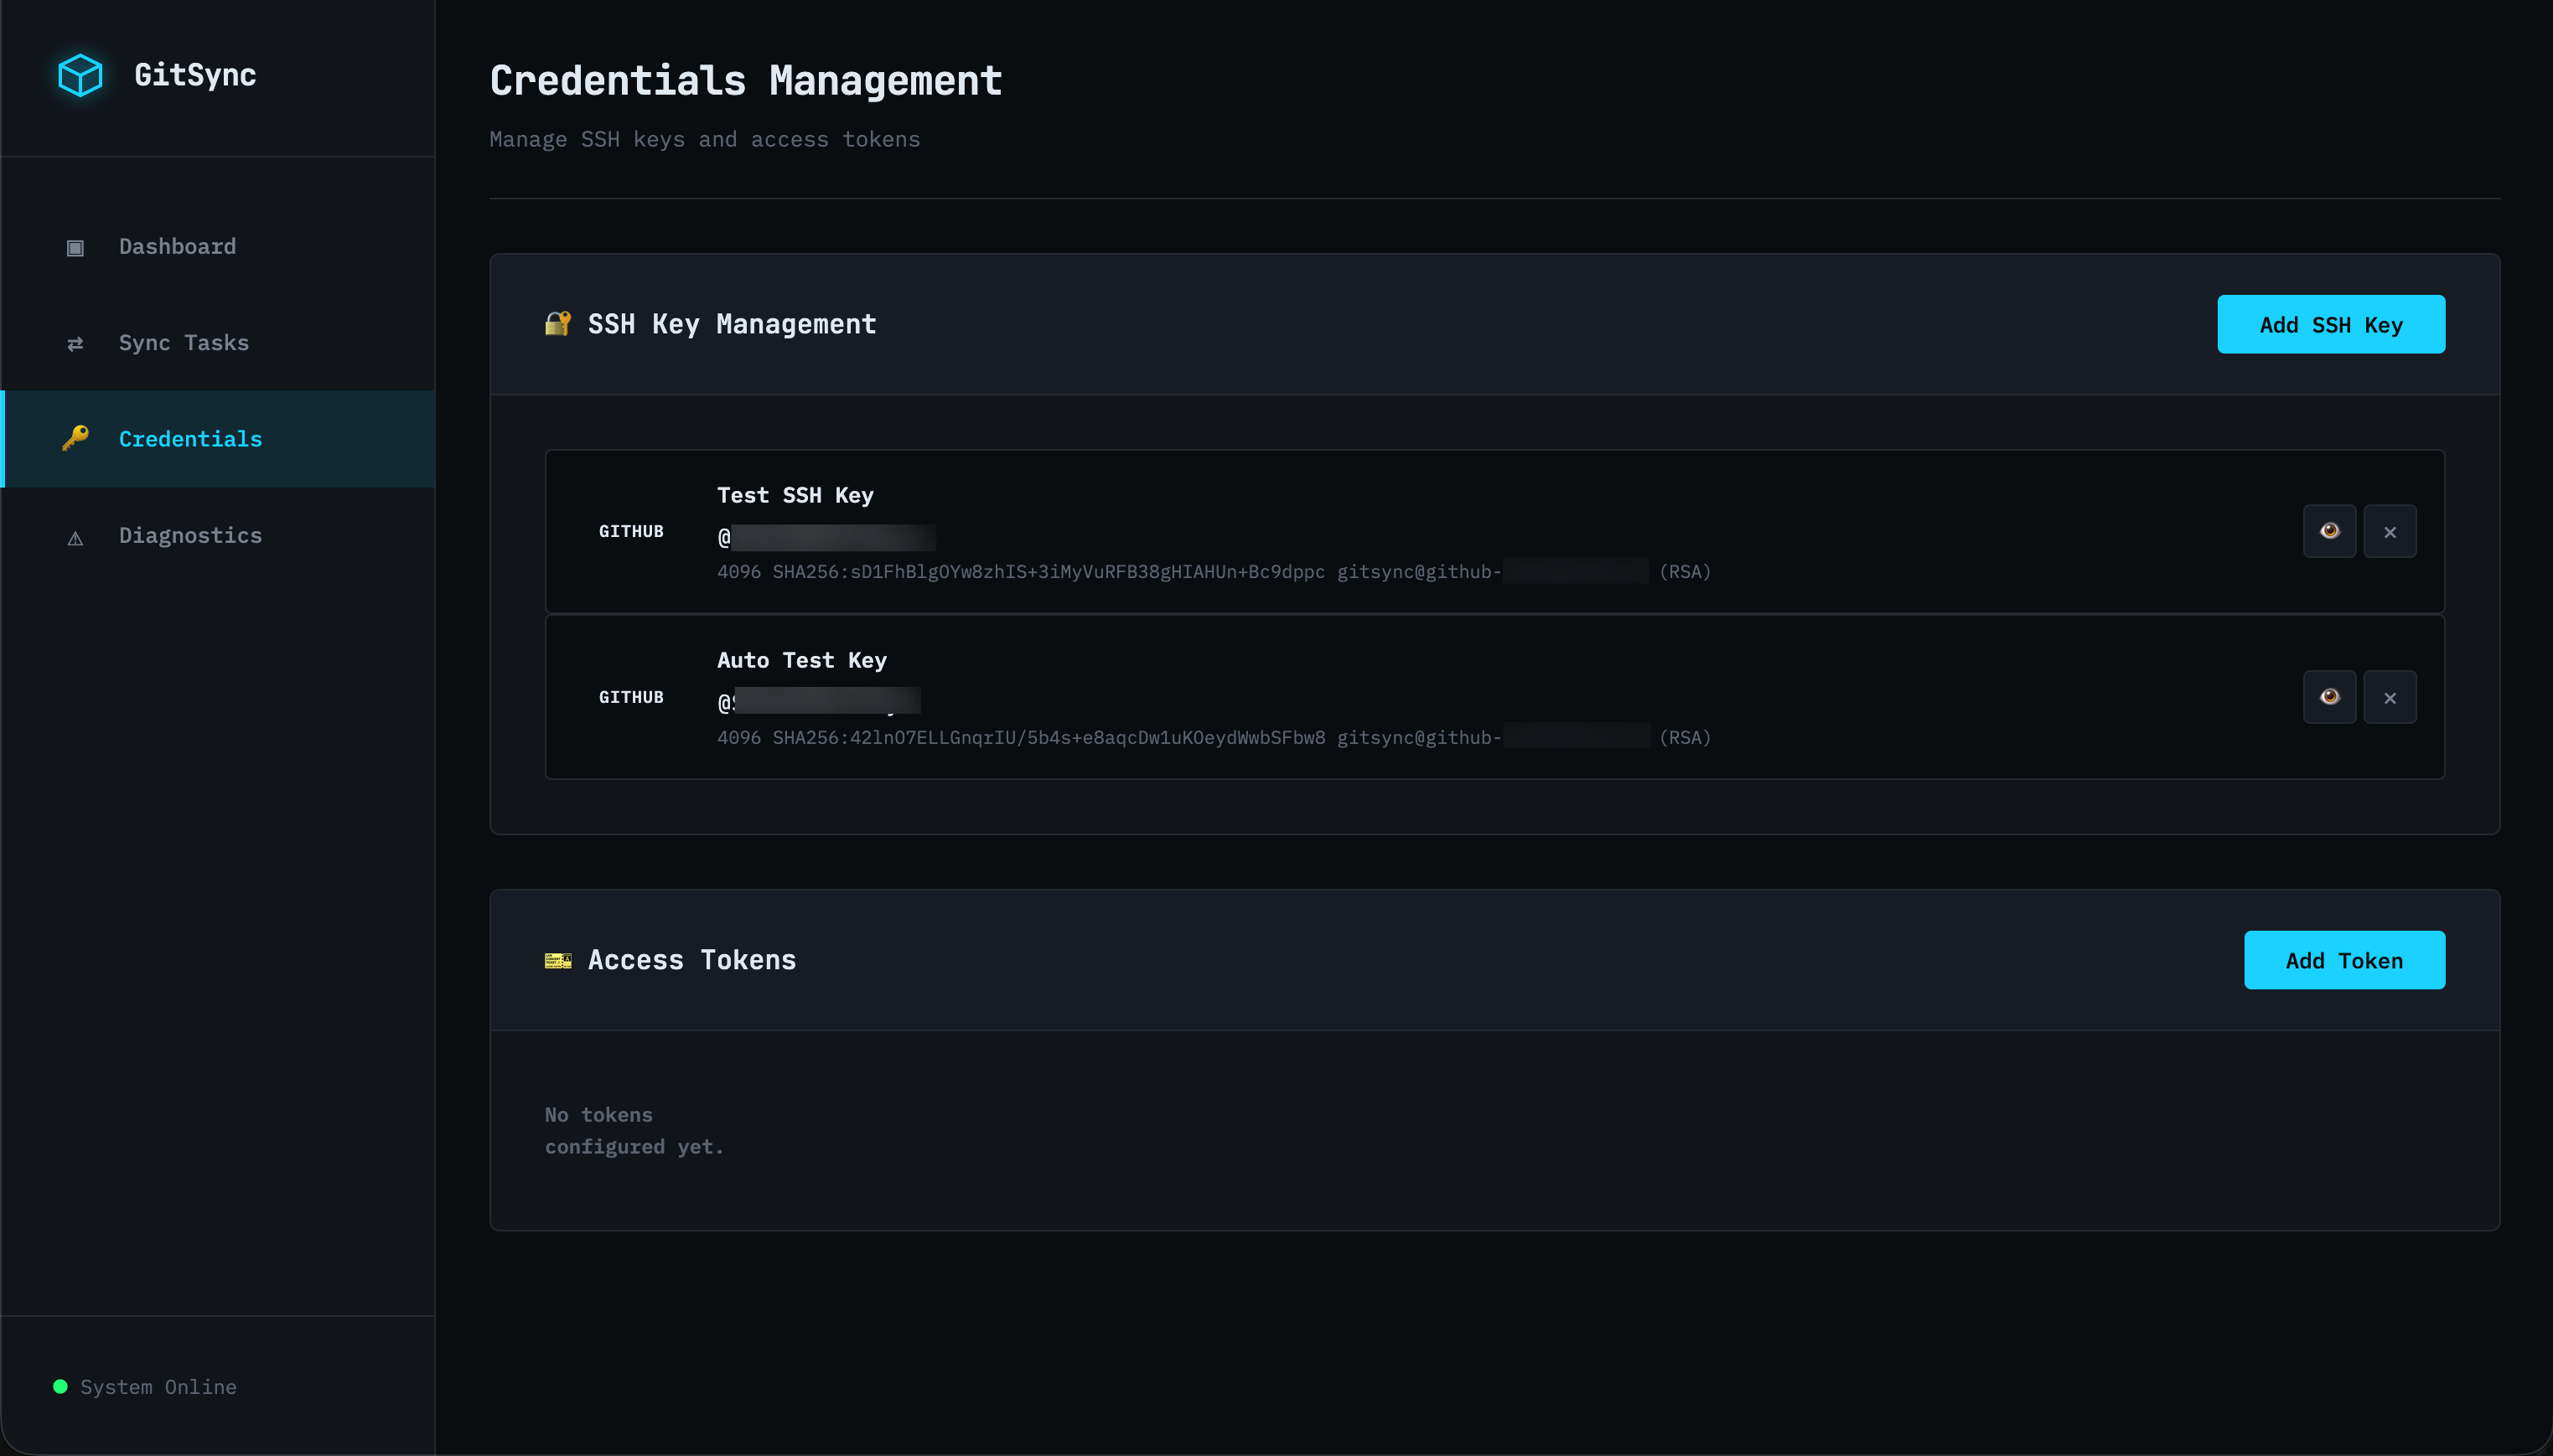The width and height of the screenshot is (2553, 1456).
Task: Click the Credentials key icon
Action: click(x=75, y=438)
